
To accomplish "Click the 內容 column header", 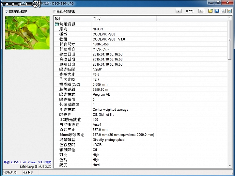I will 124,19.
